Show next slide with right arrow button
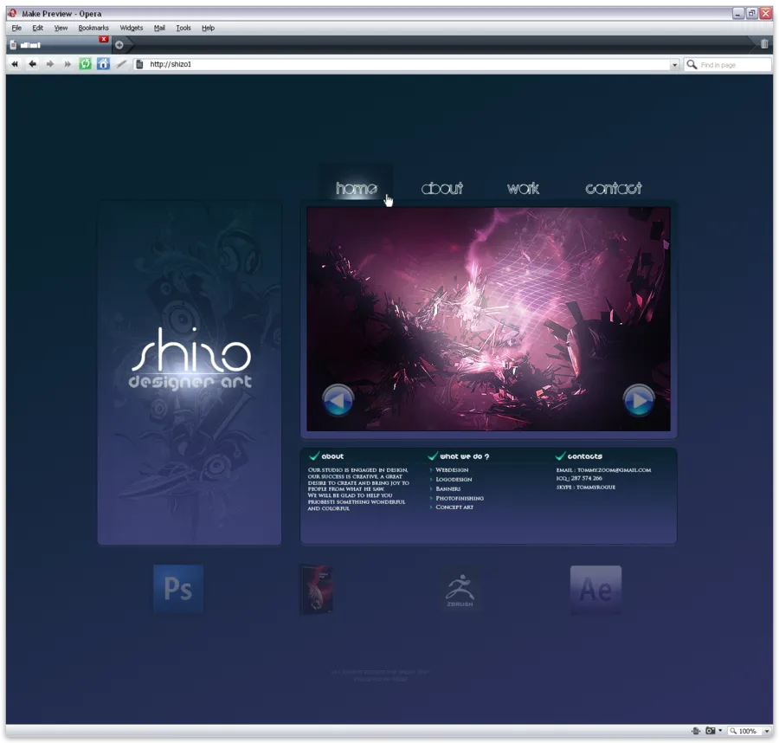The height and width of the screenshot is (743, 779). click(x=639, y=400)
